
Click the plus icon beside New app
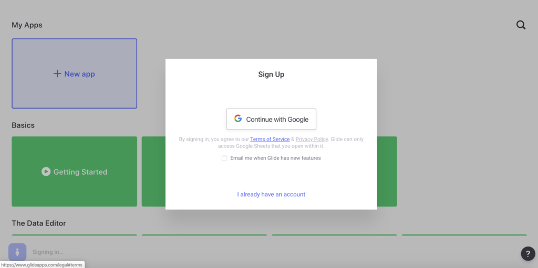tap(57, 73)
